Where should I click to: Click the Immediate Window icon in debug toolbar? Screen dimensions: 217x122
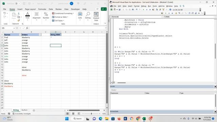(x=193, y=13)
